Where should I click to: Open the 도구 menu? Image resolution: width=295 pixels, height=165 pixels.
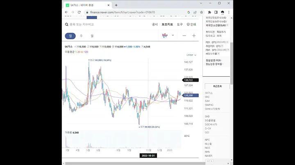click(180, 25)
